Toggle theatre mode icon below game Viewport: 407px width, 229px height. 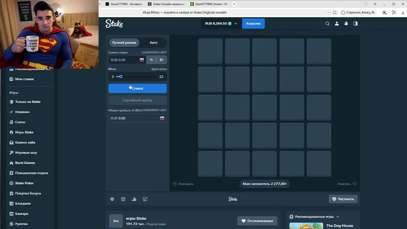(123, 199)
